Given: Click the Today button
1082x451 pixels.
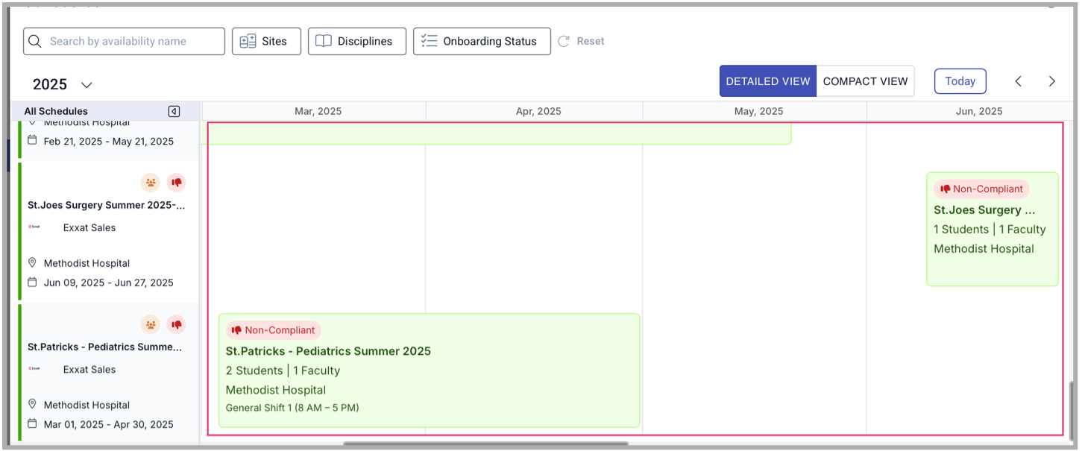Looking at the screenshot, I should click(960, 81).
